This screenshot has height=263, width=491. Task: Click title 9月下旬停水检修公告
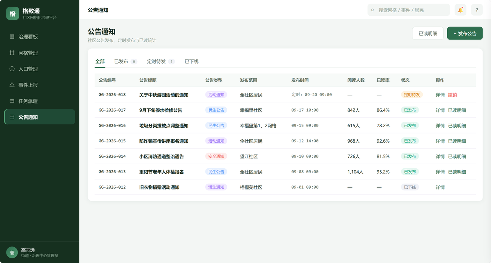click(161, 110)
